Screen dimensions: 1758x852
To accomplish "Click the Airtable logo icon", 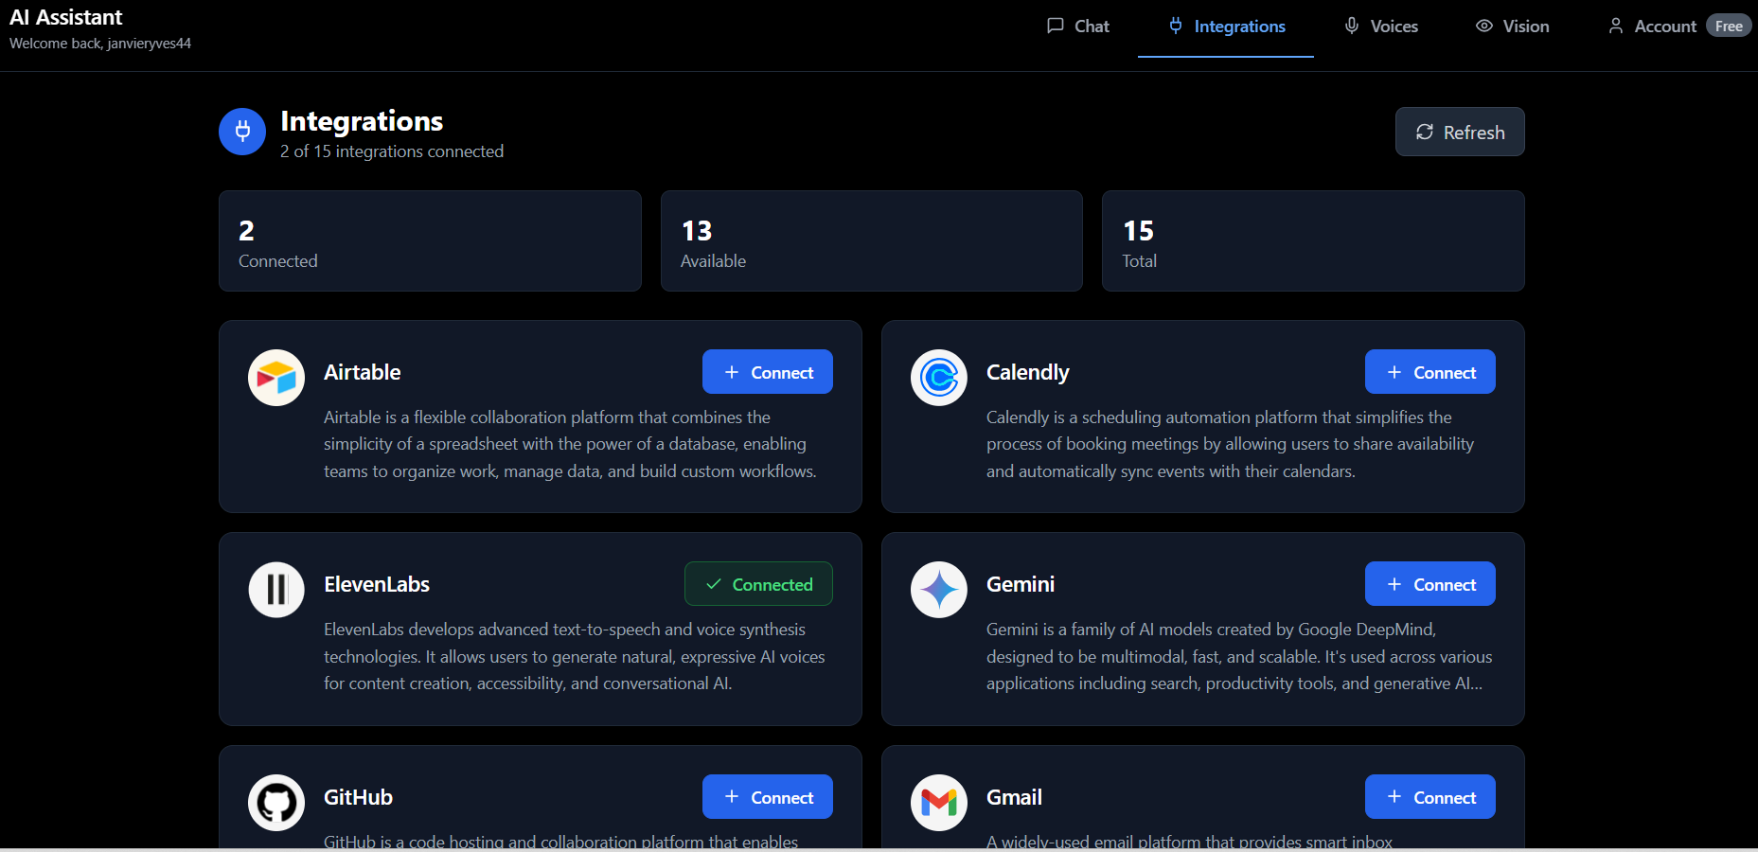I will [x=276, y=378].
